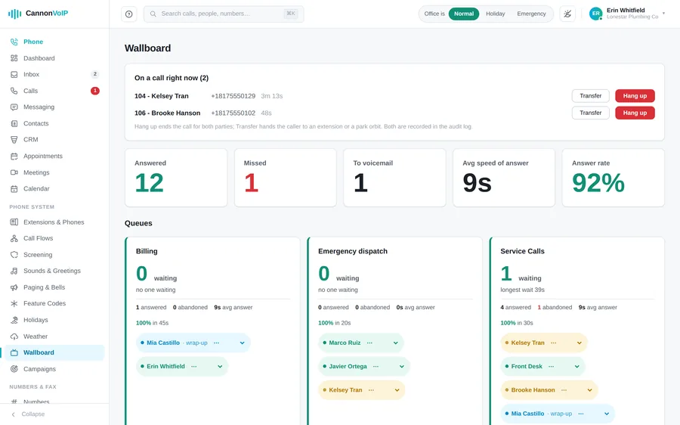Click the CRM funnel icon
The height and width of the screenshot is (425, 680).
[14, 139]
